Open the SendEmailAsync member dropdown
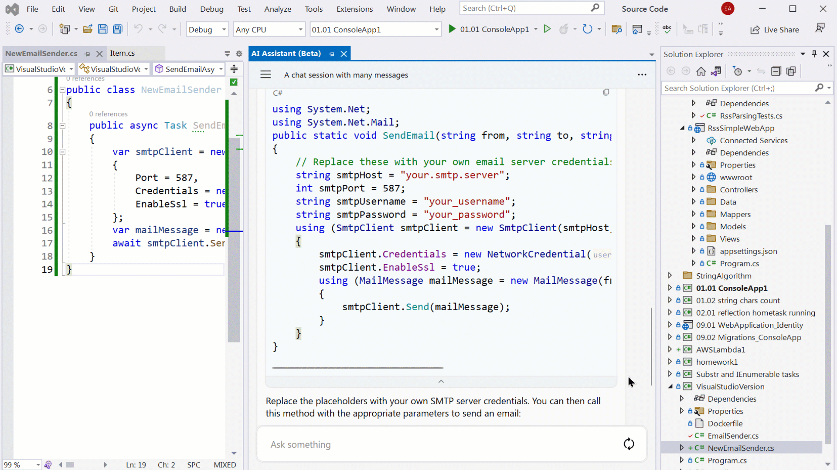This screenshot has height=470, width=837. 189,69
